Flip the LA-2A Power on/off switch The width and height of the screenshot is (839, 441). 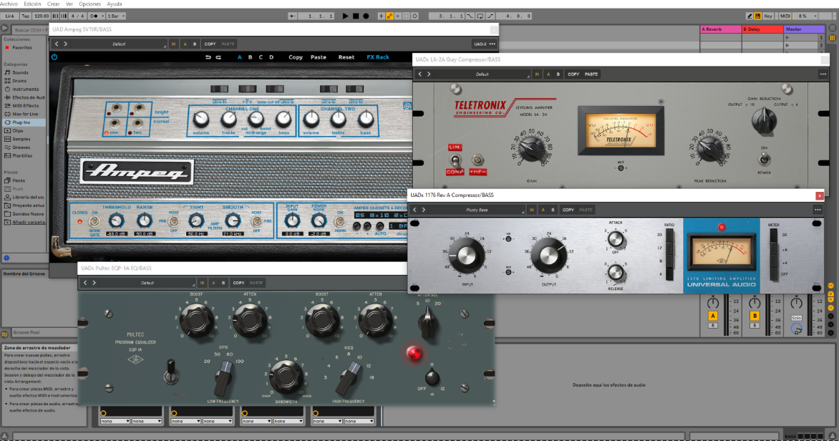[x=764, y=159]
